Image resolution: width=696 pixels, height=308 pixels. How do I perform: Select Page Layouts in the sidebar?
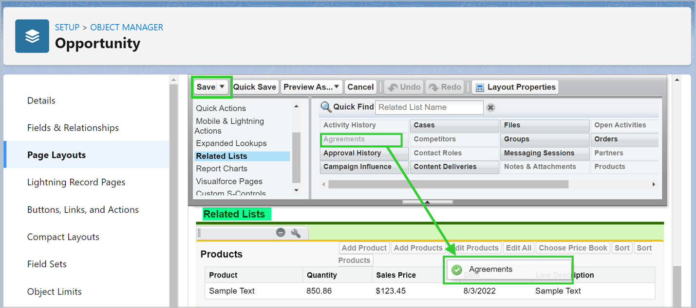coord(56,155)
